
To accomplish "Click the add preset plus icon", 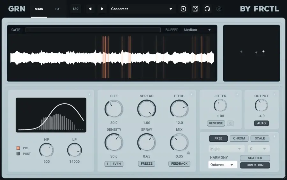I will (183, 9).
